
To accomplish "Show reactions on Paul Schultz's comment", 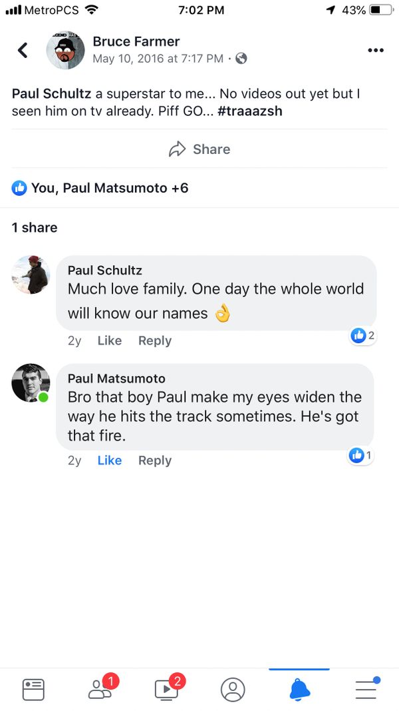I will (363, 336).
